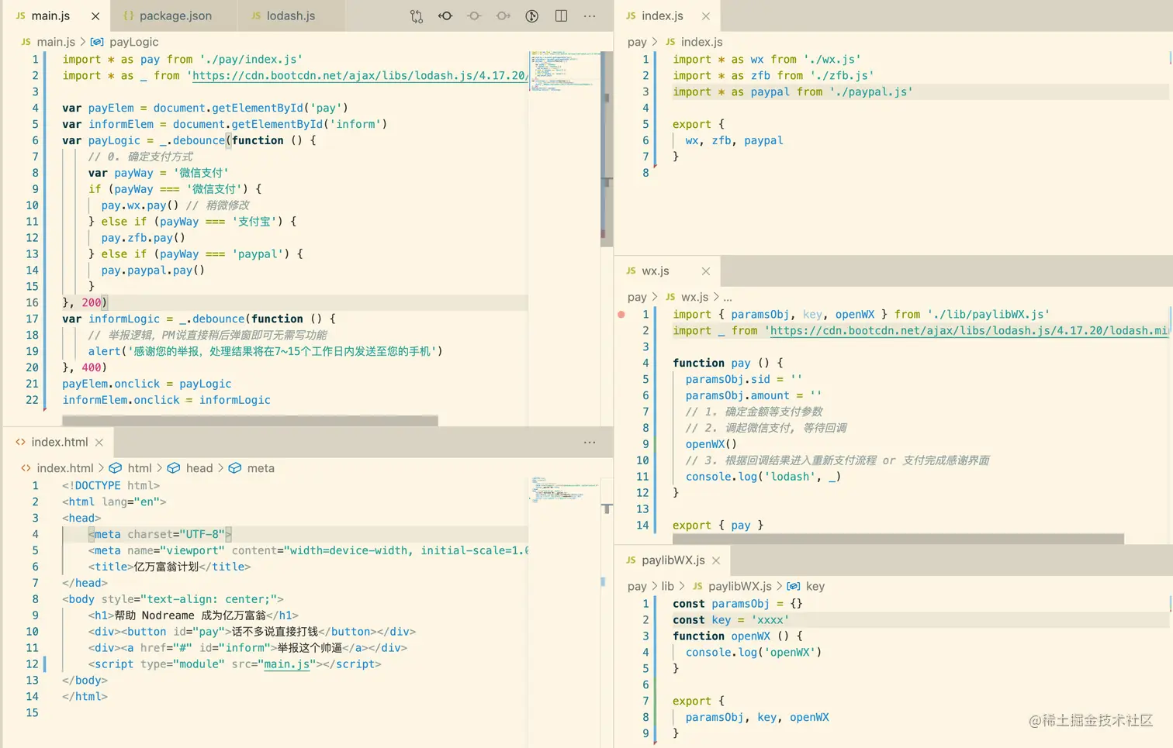Screen dimensions: 1173x748
Task: Click the HTML file icon on index.html tab
Action: pyautogui.click(x=20, y=442)
